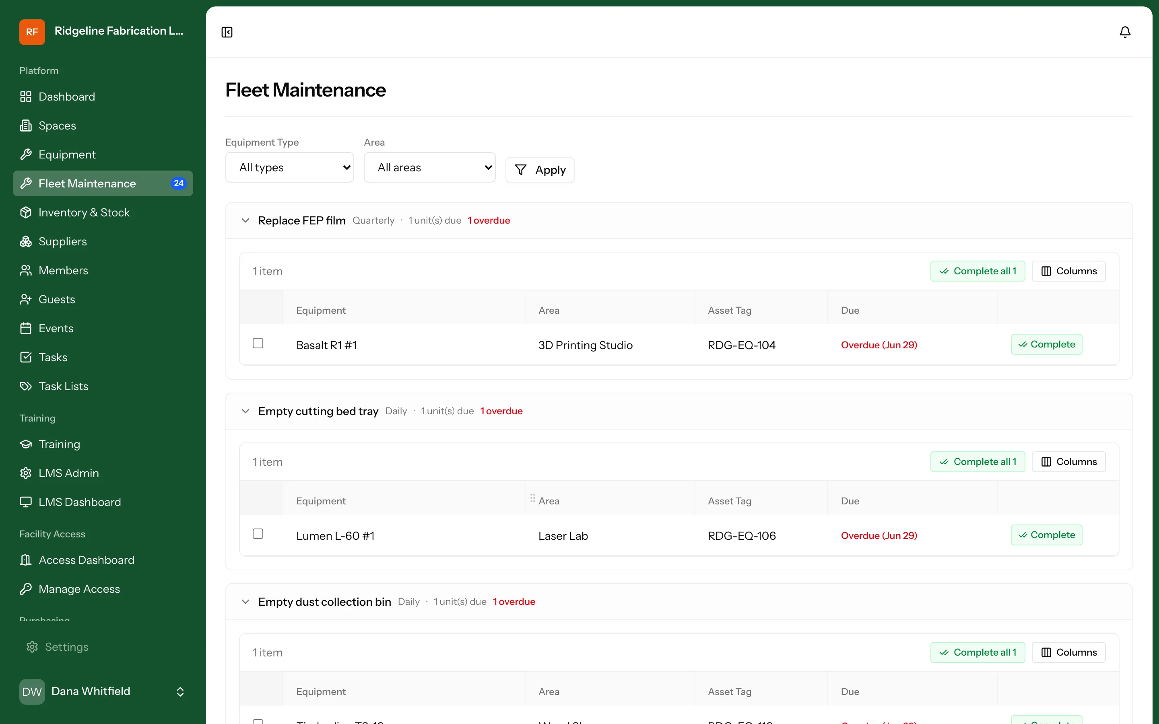Toggle the sidebar collapse icon
The image size is (1159, 724).
227,32
